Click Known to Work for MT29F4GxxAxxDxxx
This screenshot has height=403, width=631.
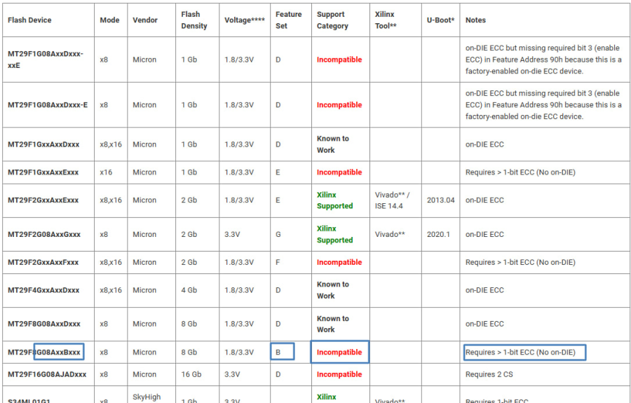point(333,290)
